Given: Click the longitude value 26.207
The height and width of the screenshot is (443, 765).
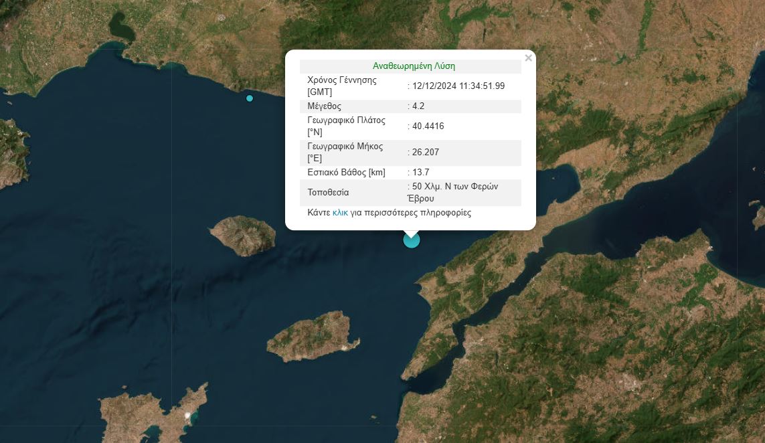Looking at the screenshot, I should point(426,153).
